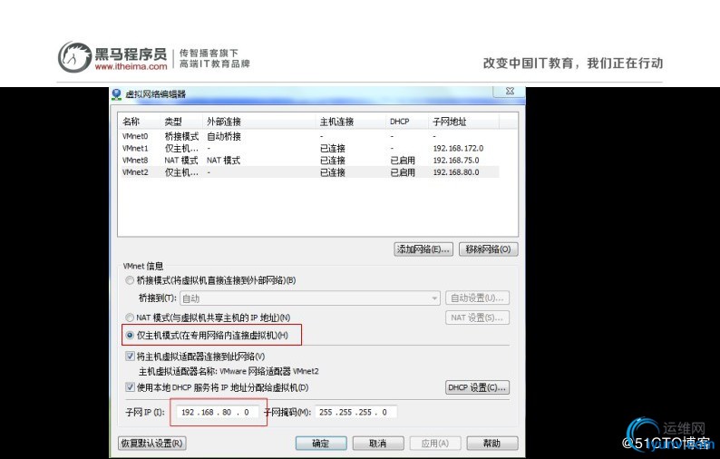This screenshot has width=720, height=459.
Task: Click the 子网地址 column header
Action: click(463, 122)
